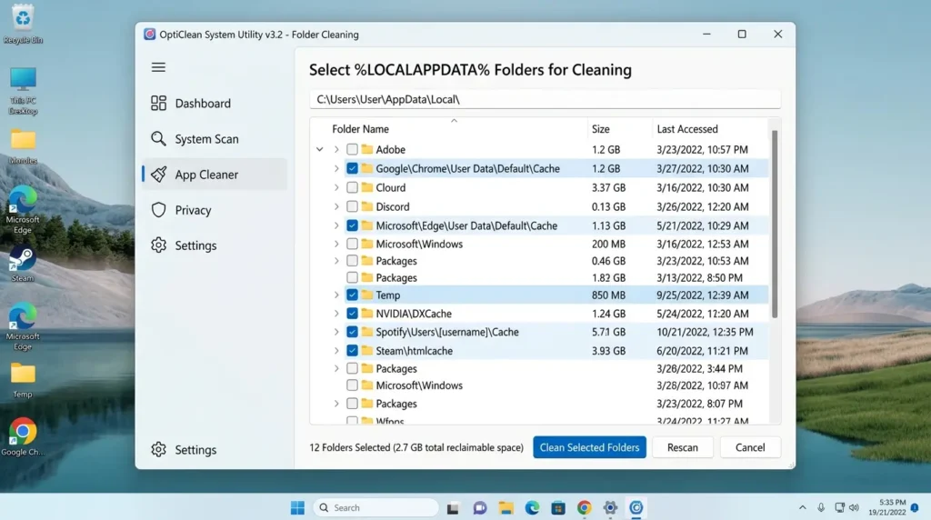
Task: Click the OptiClean icon on the taskbar
Action: tap(636, 508)
